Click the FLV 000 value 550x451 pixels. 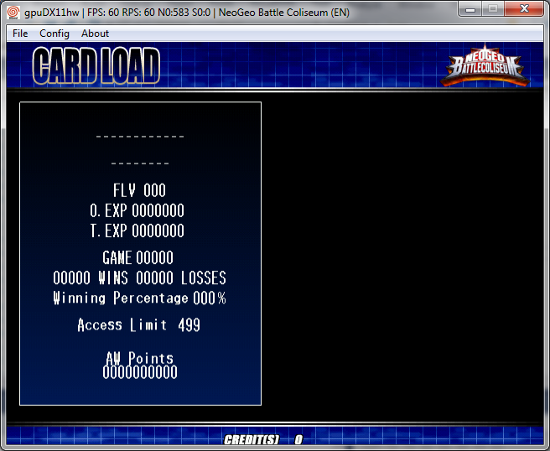[x=139, y=190]
